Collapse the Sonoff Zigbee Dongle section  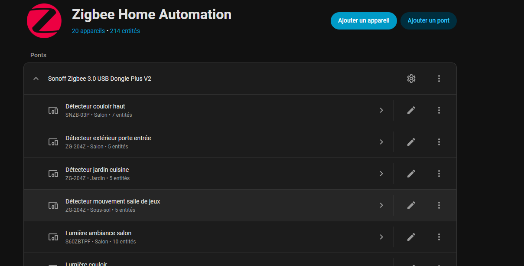coord(36,79)
